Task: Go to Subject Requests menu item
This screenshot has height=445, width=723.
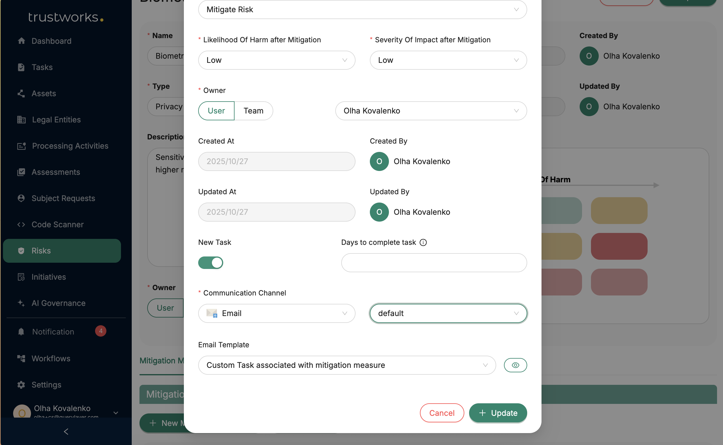Action: pyautogui.click(x=63, y=198)
